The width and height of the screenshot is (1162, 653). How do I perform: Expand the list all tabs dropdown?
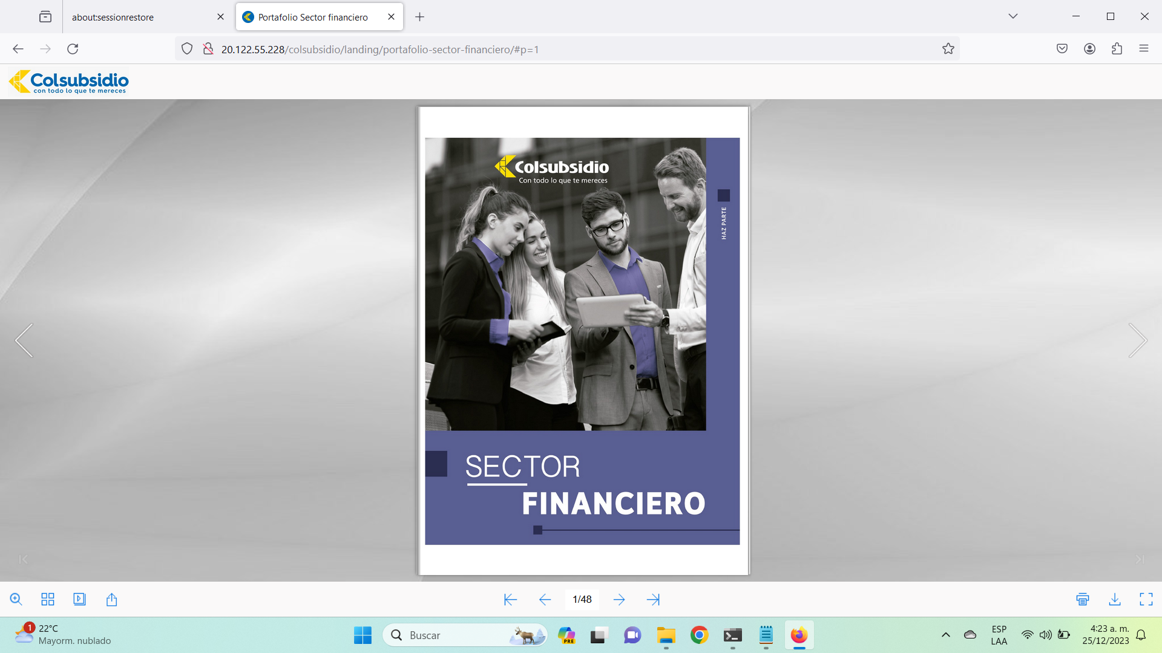coord(1013,16)
